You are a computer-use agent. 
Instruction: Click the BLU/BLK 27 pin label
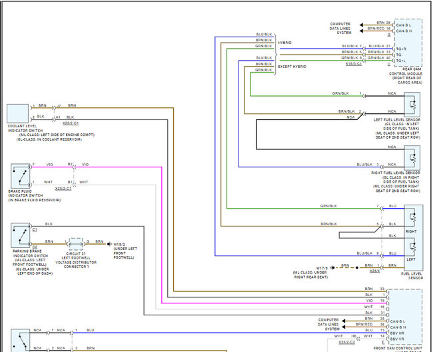380,46
